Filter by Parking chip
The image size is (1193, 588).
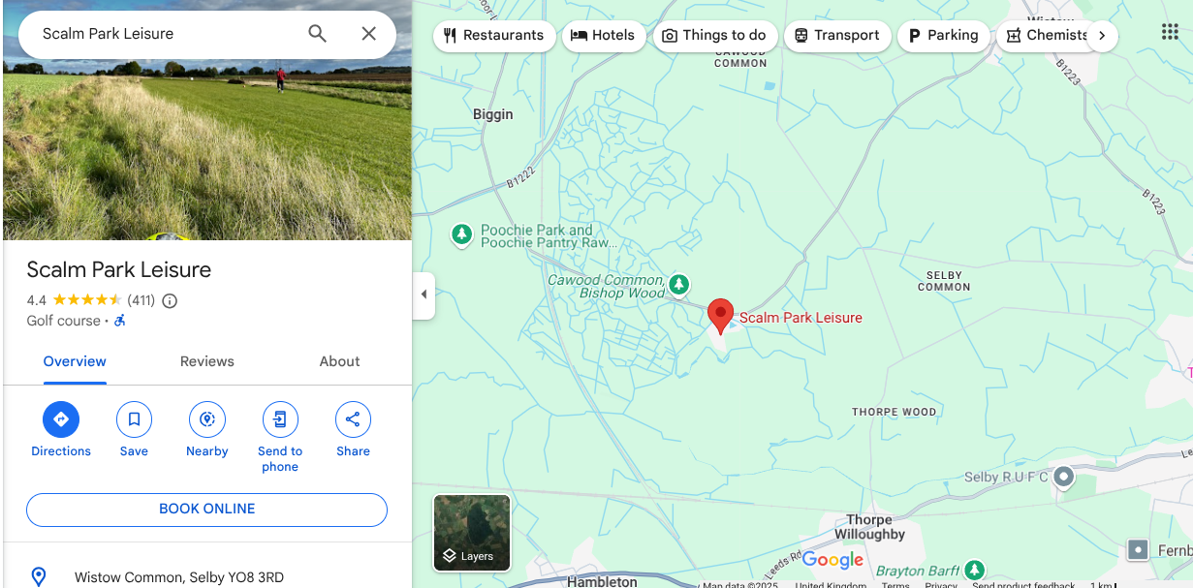944,36
